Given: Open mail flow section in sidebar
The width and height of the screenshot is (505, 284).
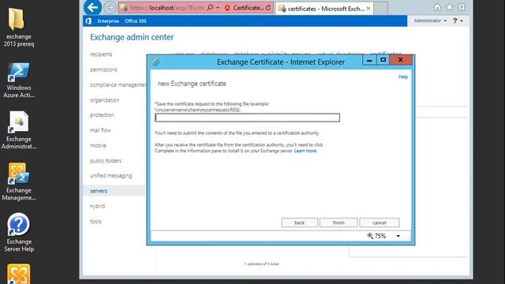Looking at the screenshot, I should (x=100, y=130).
